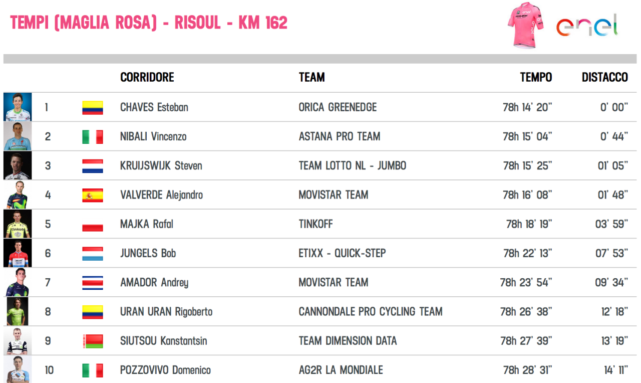
Task: Click the pink Maglia Rosa jersey icon
Action: (525, 26)
